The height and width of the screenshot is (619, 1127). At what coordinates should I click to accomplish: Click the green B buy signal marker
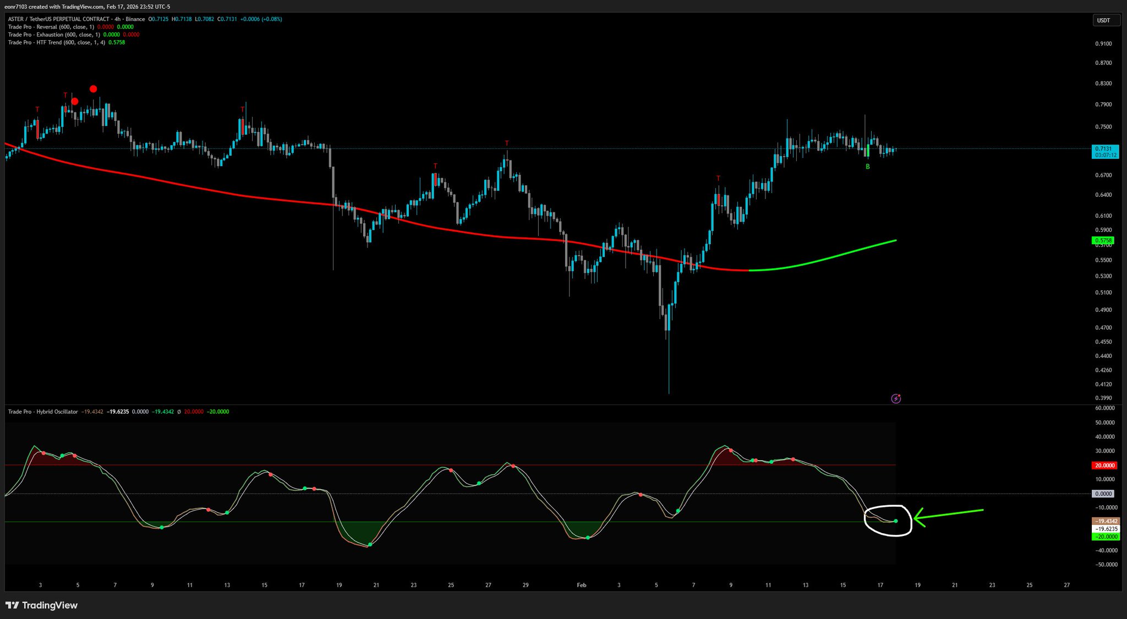point(868,167)
